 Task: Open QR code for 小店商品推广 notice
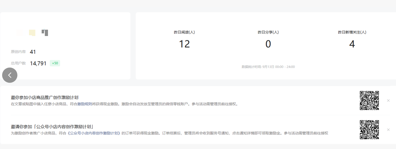tap(369, 100)
